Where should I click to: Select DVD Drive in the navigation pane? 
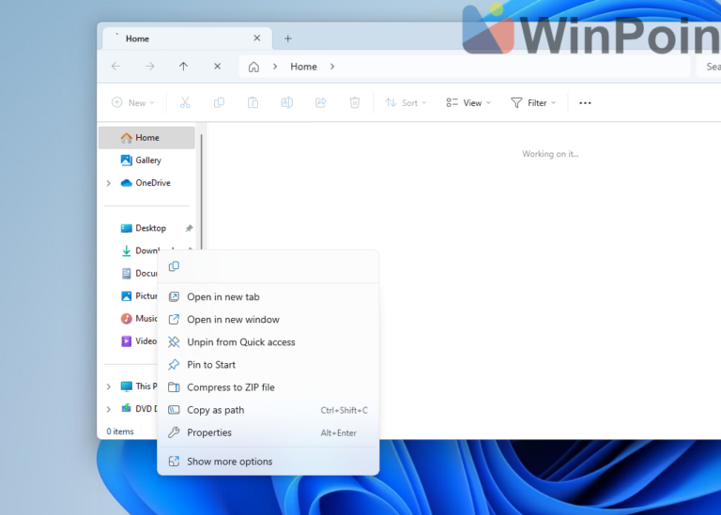[x=138, y=409]
